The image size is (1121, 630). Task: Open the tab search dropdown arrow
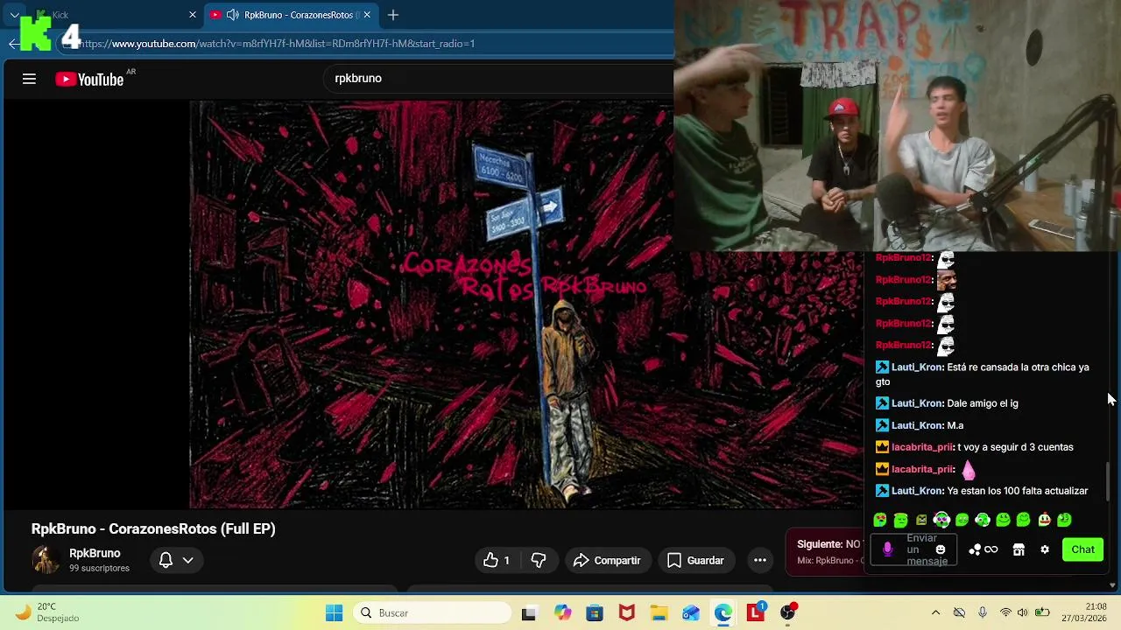(x=14, y=15)
